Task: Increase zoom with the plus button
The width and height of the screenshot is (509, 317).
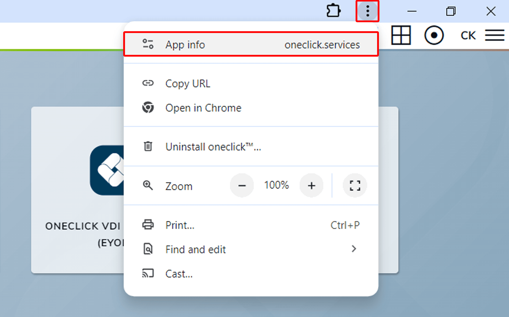Action: click(x=311, y=185)
